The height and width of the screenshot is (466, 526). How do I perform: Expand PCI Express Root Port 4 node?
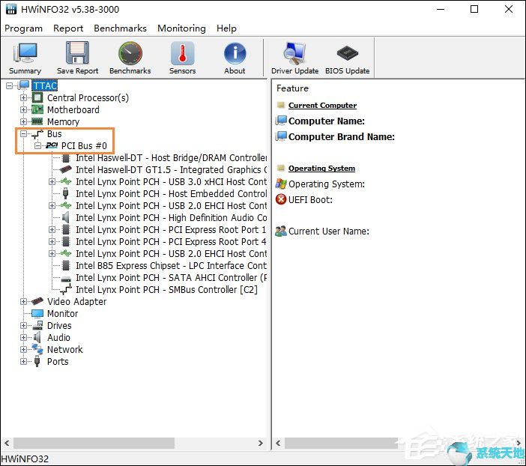tap(52, 241)
